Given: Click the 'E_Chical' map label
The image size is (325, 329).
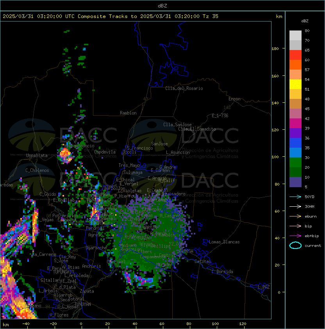Looking at the screenshot, I should pos(125,180).
